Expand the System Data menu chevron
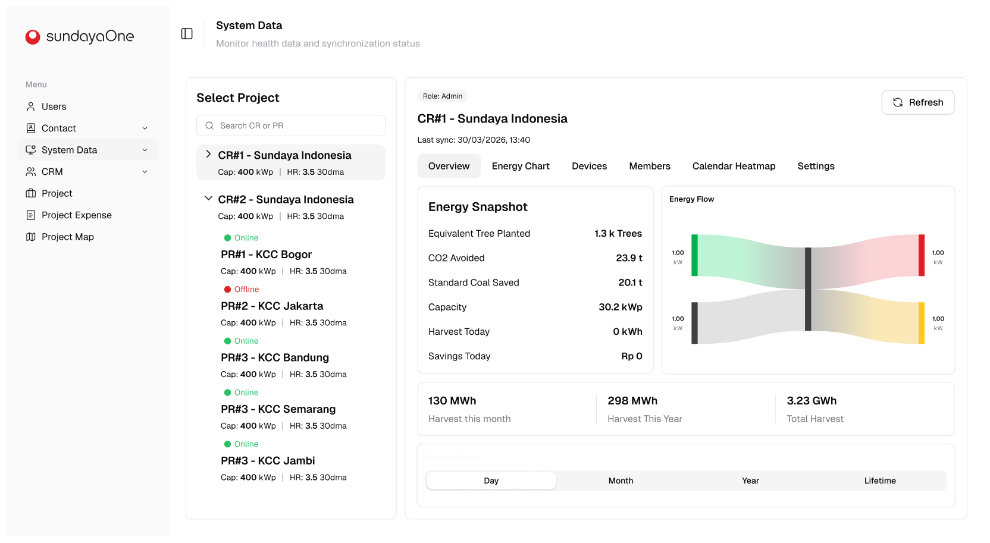This screenshot has height=543, width=990. (x=145, y=150)
